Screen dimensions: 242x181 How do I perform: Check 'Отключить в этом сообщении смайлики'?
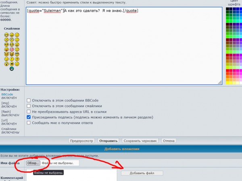click(x=29, y=106)
